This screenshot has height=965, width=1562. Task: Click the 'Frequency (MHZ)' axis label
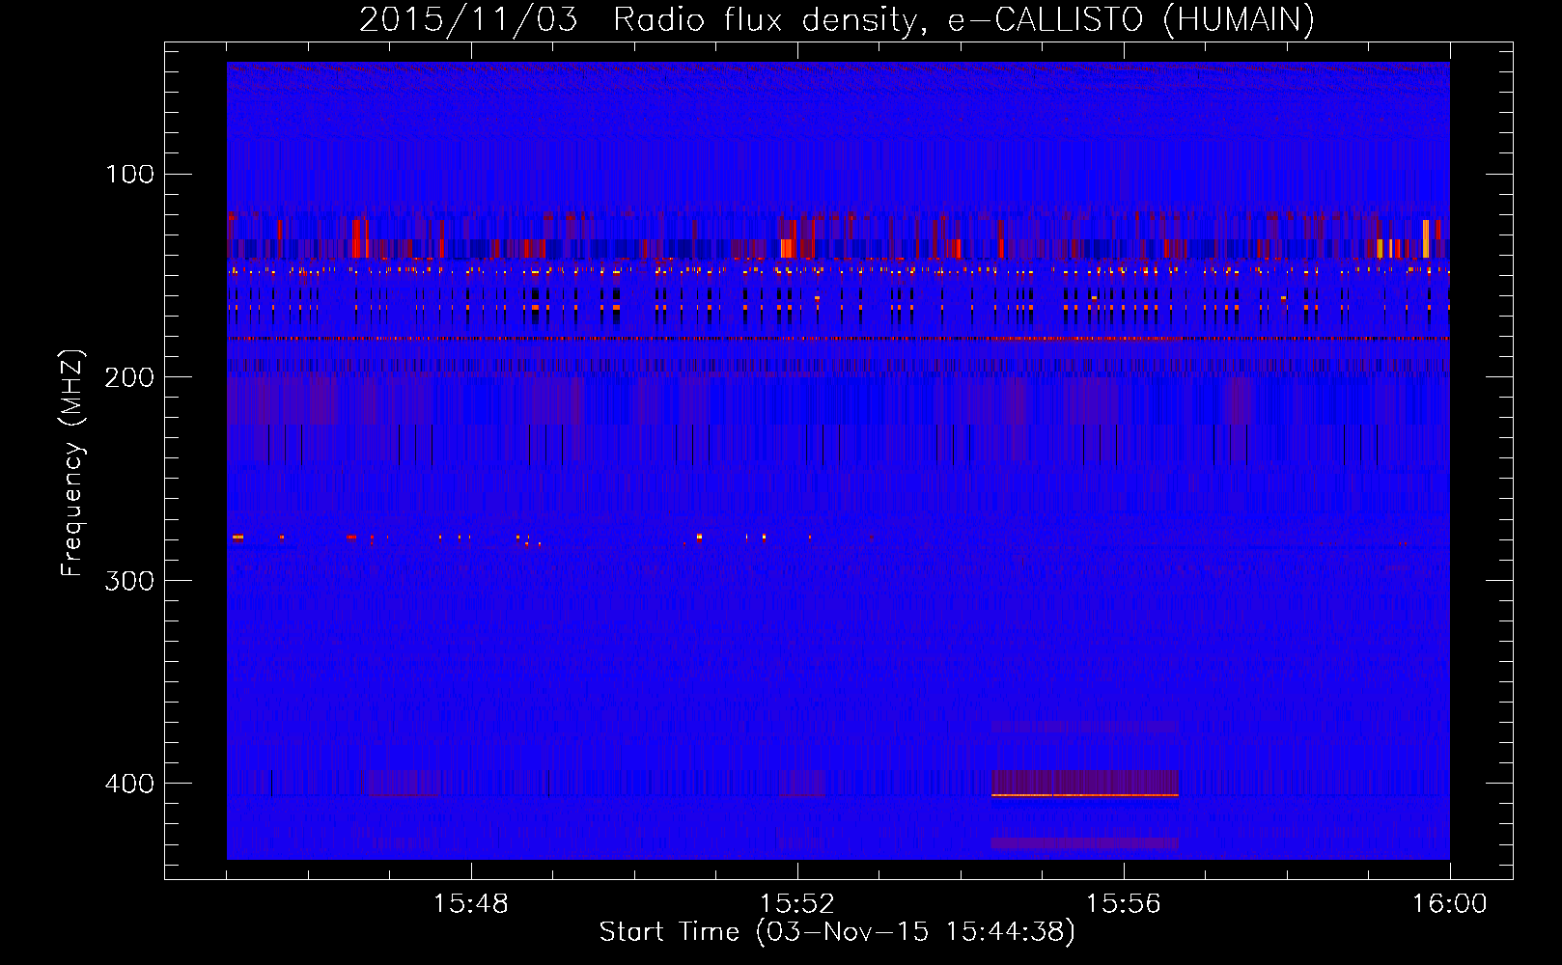coord(72,462)
